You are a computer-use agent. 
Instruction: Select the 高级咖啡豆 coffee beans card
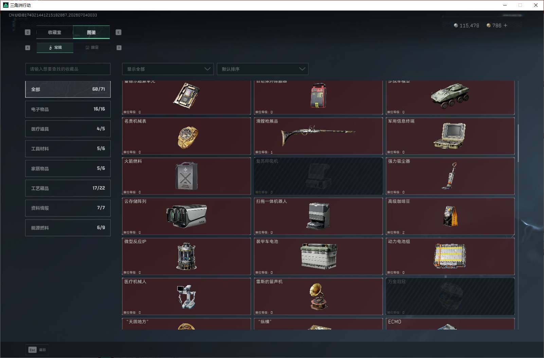450,216
